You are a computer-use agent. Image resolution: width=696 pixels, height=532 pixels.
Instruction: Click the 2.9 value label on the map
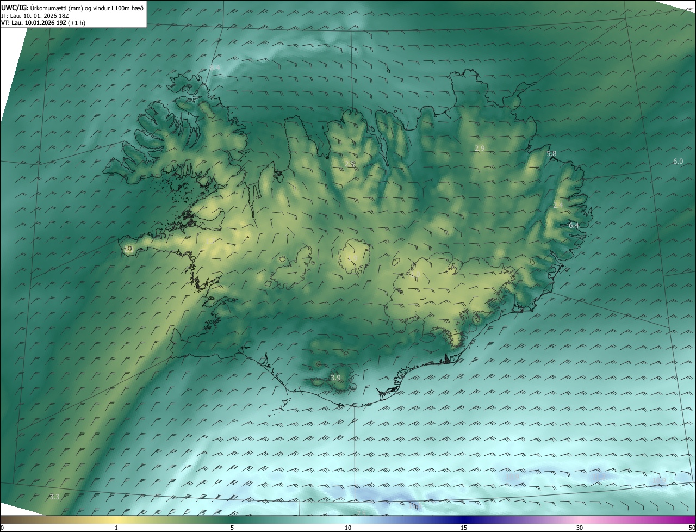coord(480,148)
